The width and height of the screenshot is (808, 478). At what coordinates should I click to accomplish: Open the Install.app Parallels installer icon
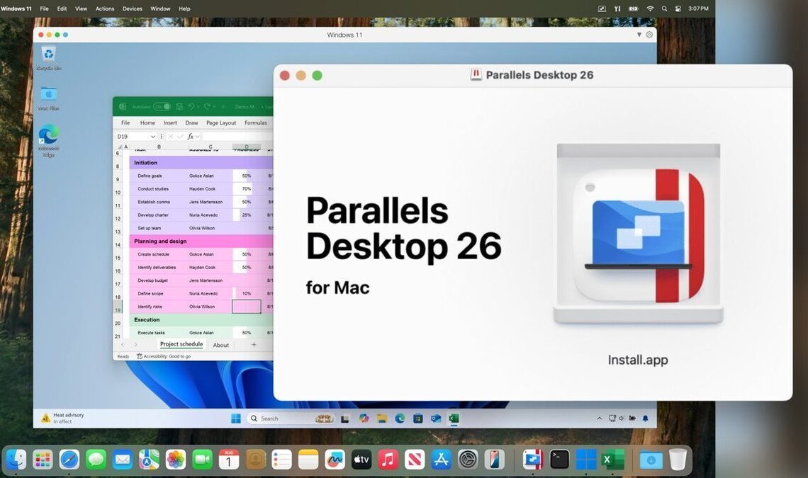pos(638,234)
